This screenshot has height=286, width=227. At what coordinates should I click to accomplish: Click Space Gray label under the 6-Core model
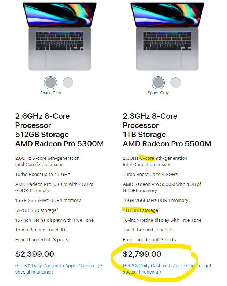[51, 93]
